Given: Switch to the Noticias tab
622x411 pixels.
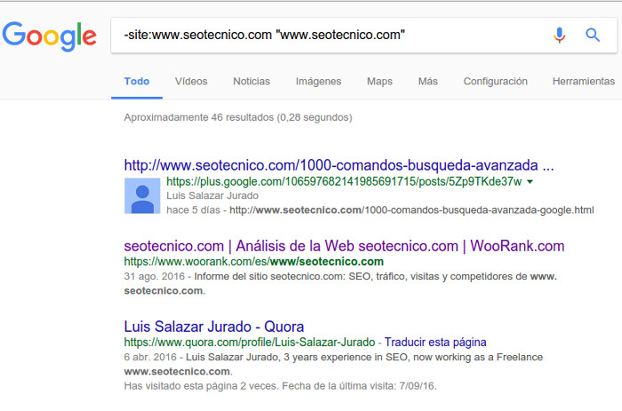Looking at the screenshot, I should coord(251,82).
